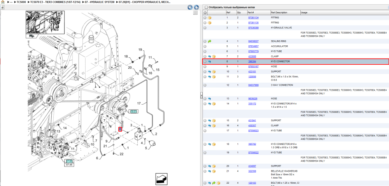Select callout 19 in the diagram

point(140,49)
